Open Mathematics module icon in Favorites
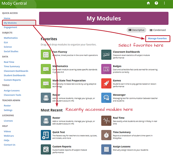This screenshot has width=173, height=156. 46,69
